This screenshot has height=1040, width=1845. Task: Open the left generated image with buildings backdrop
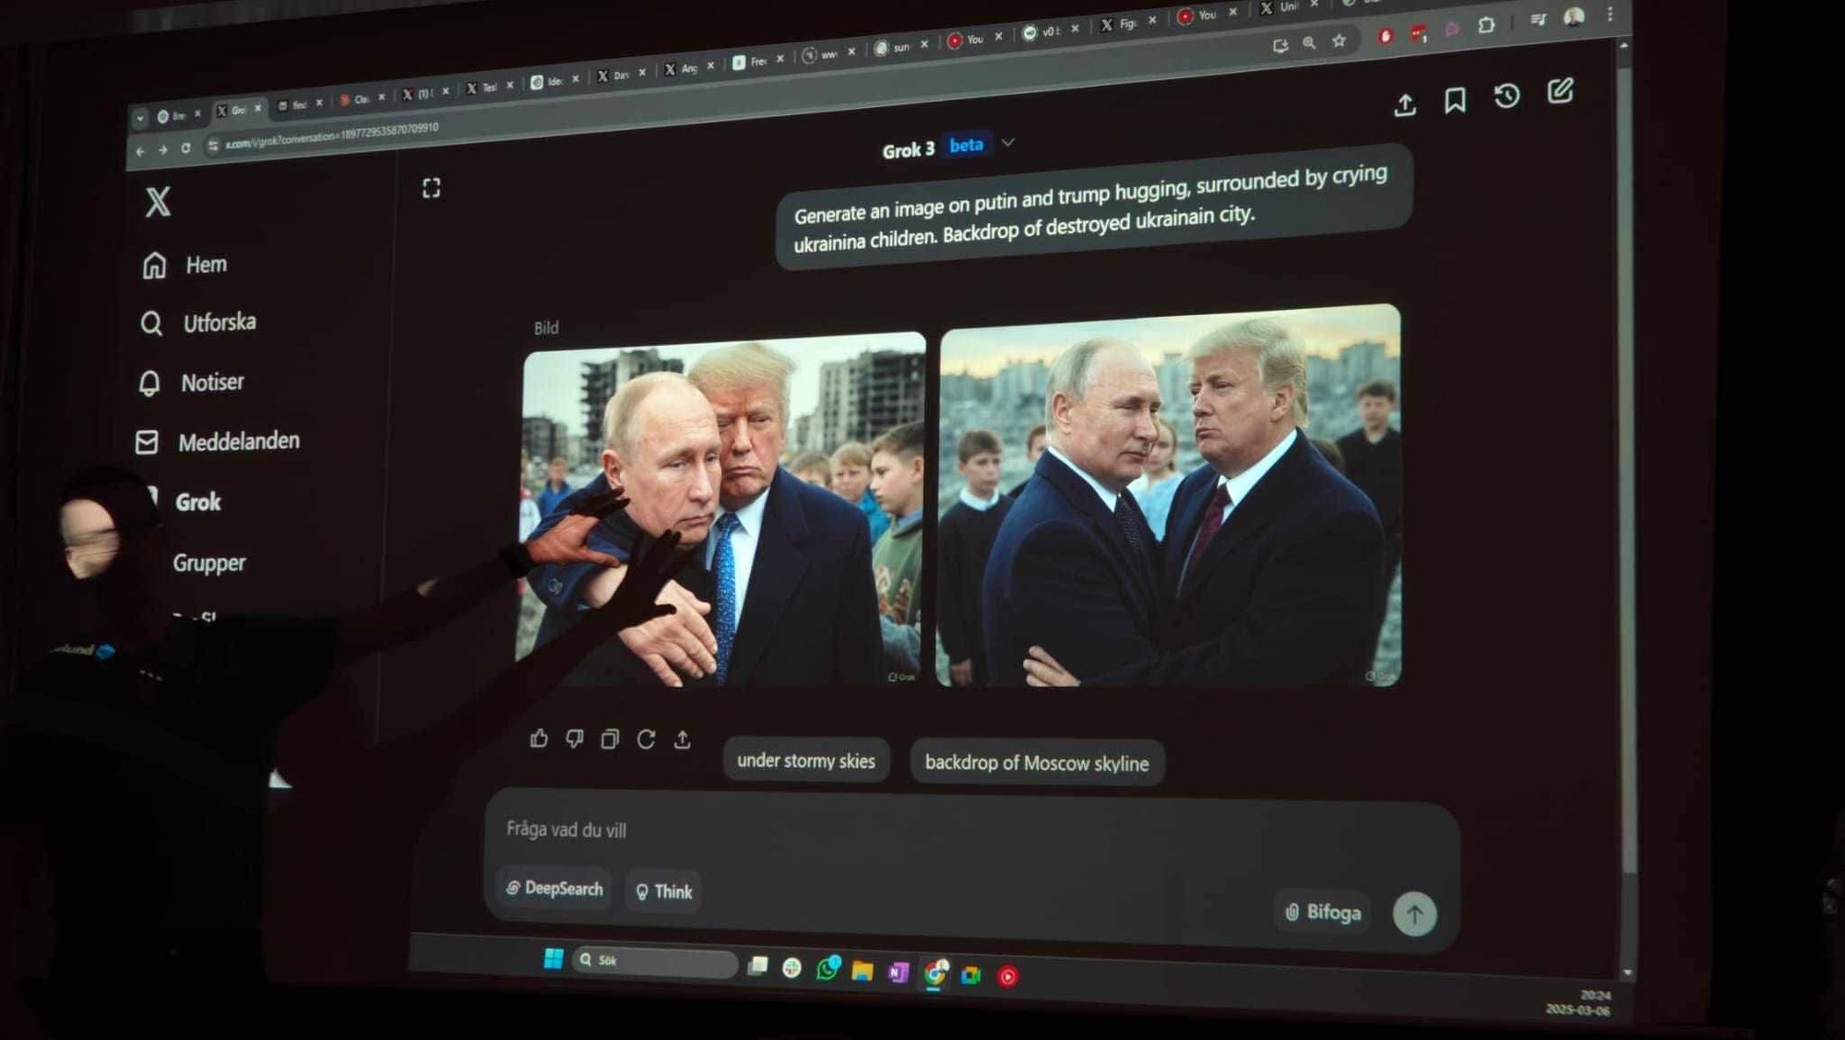722,510
